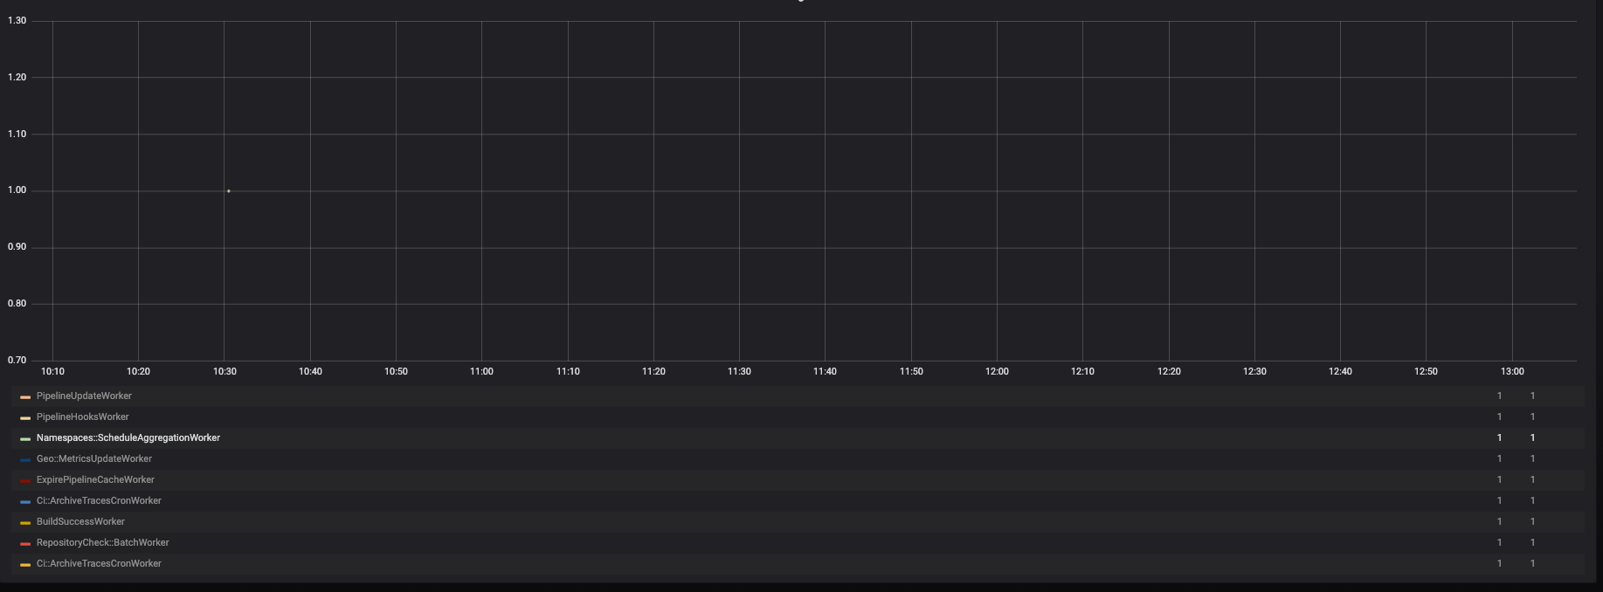The height and width of the screenshot is (592, 1603).
Task: Change color of Geo::MetricsUpdateWorker series swatch
Action: (25, 460)
